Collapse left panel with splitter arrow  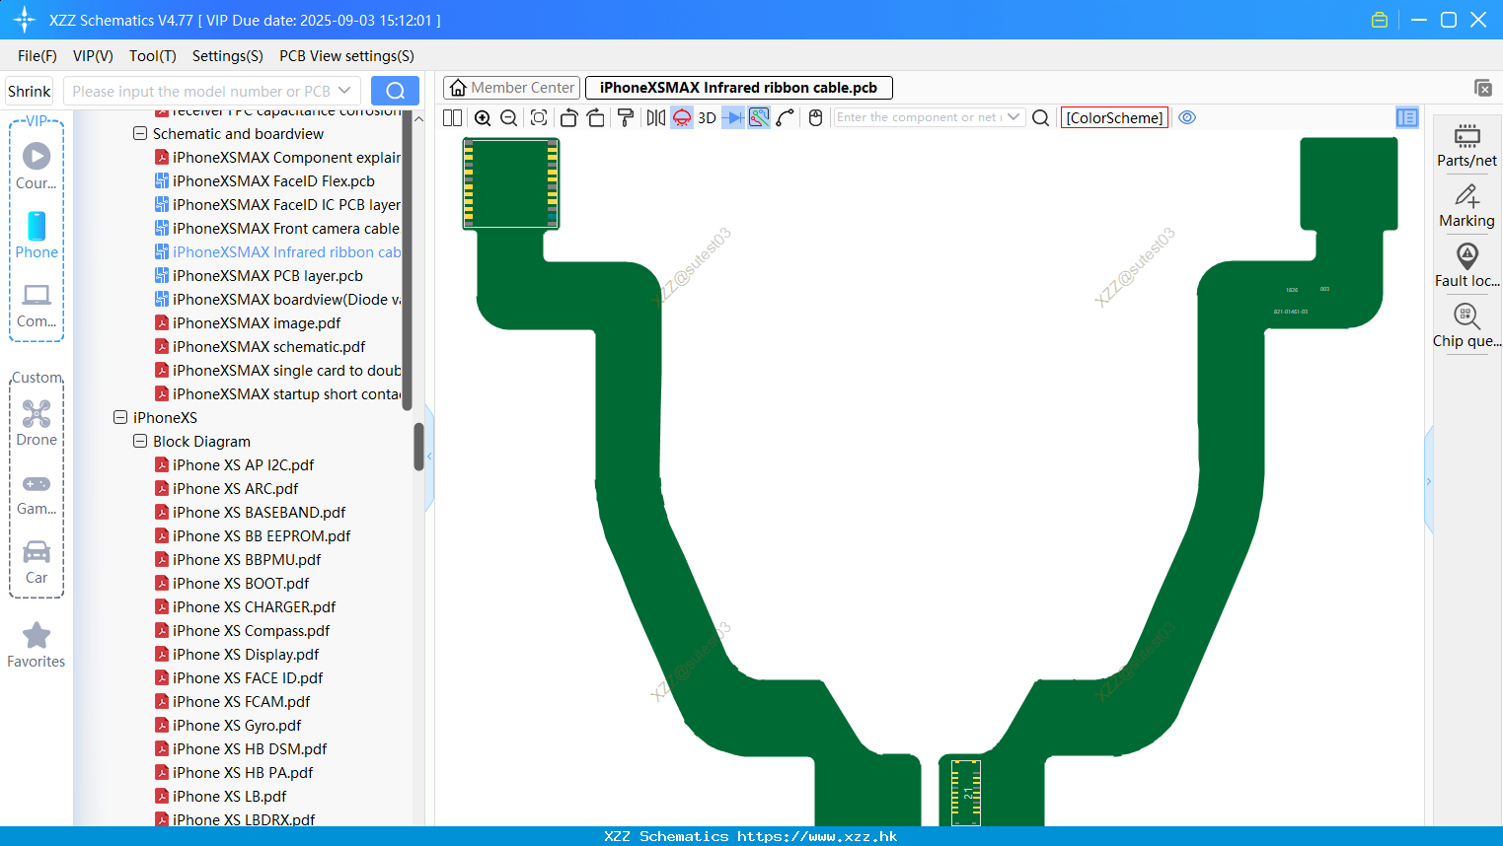429,457
